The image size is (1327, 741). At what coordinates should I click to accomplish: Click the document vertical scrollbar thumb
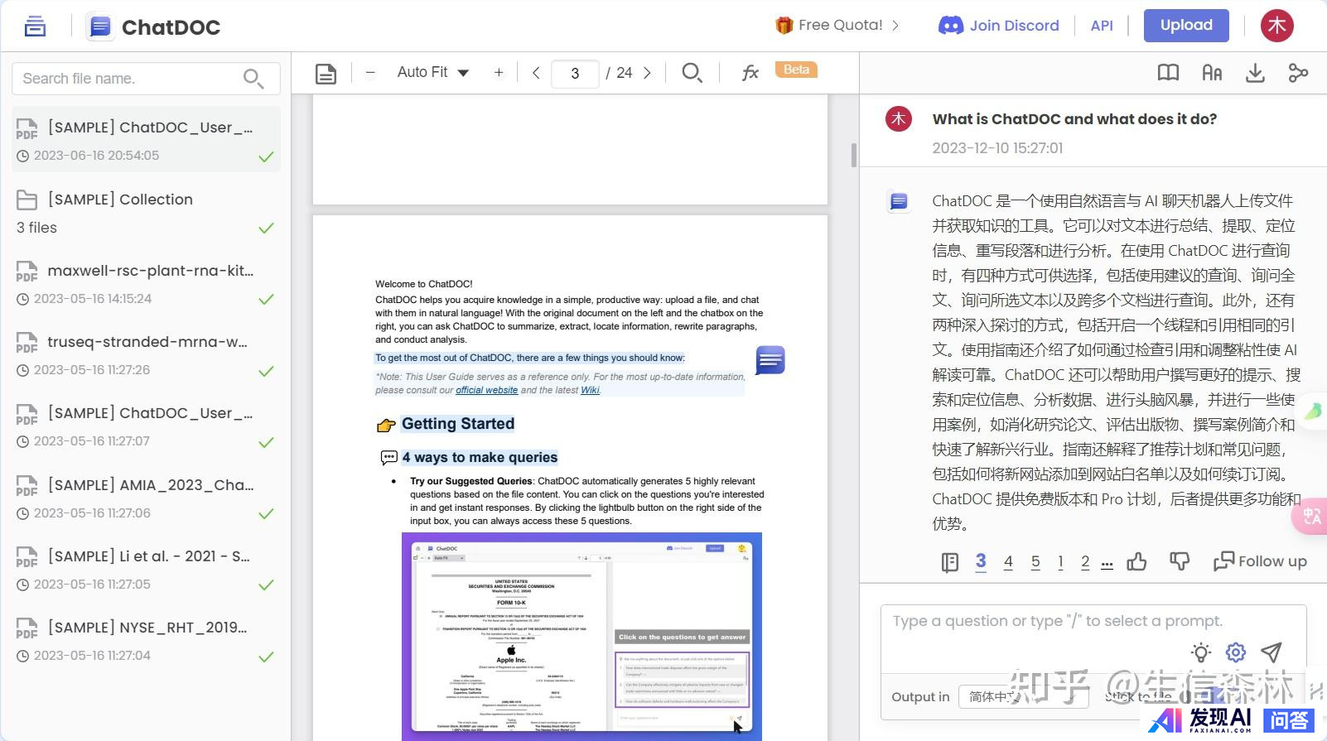pyautogui.click(x=853, y=155)
